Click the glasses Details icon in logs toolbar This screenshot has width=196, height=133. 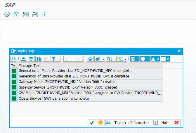[14, 59]
